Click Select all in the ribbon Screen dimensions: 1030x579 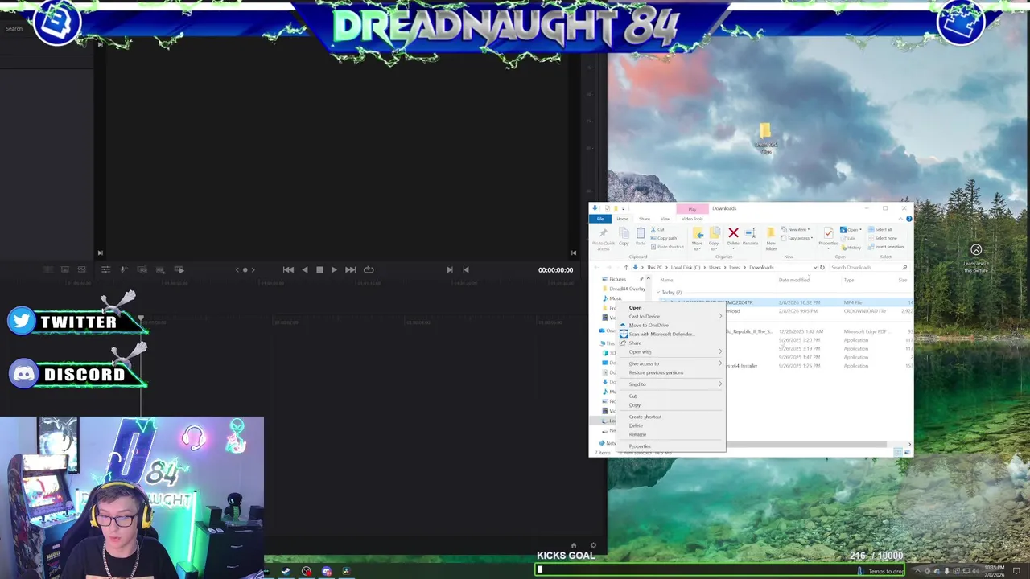pyautogui.click(x=881, y=229)
